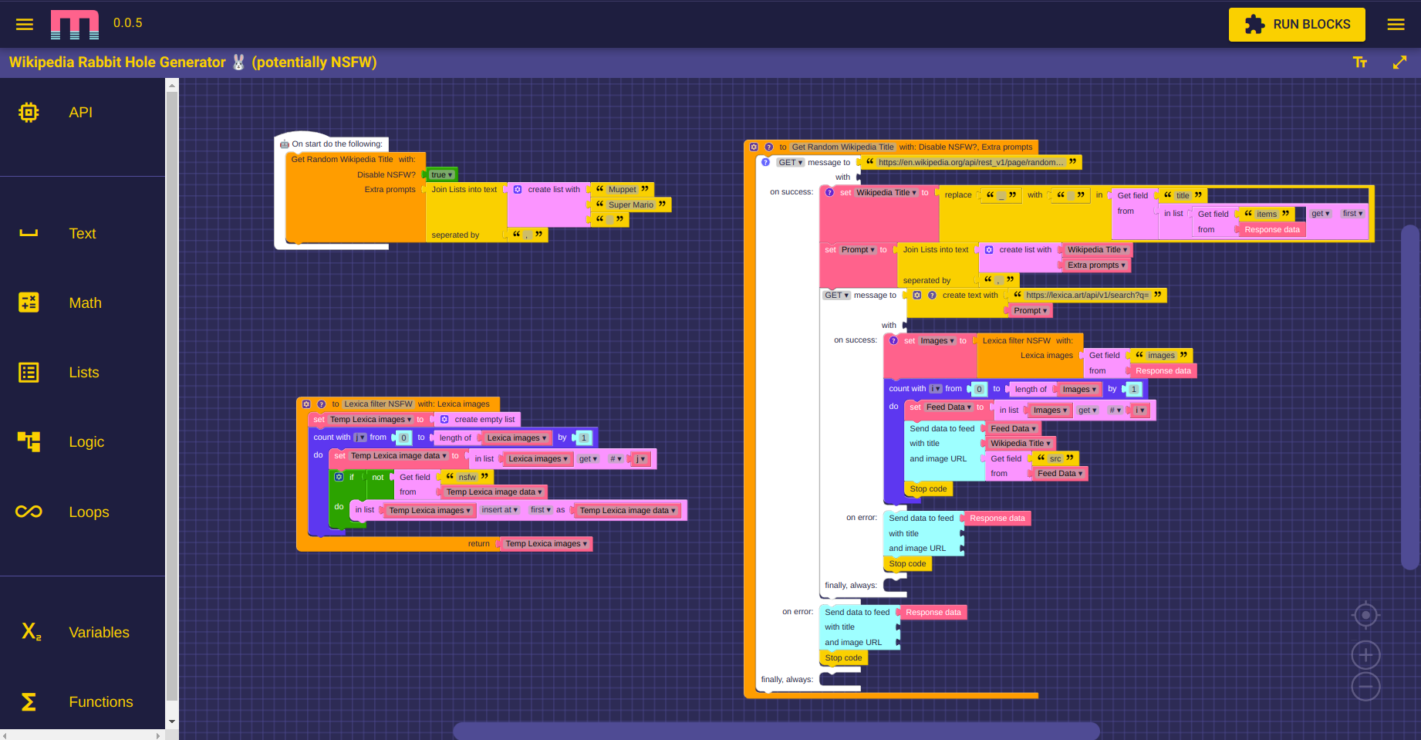Open help on Get Random Wikipedia Title function
Screen dimensions: 1421x740
click(768, 147)
